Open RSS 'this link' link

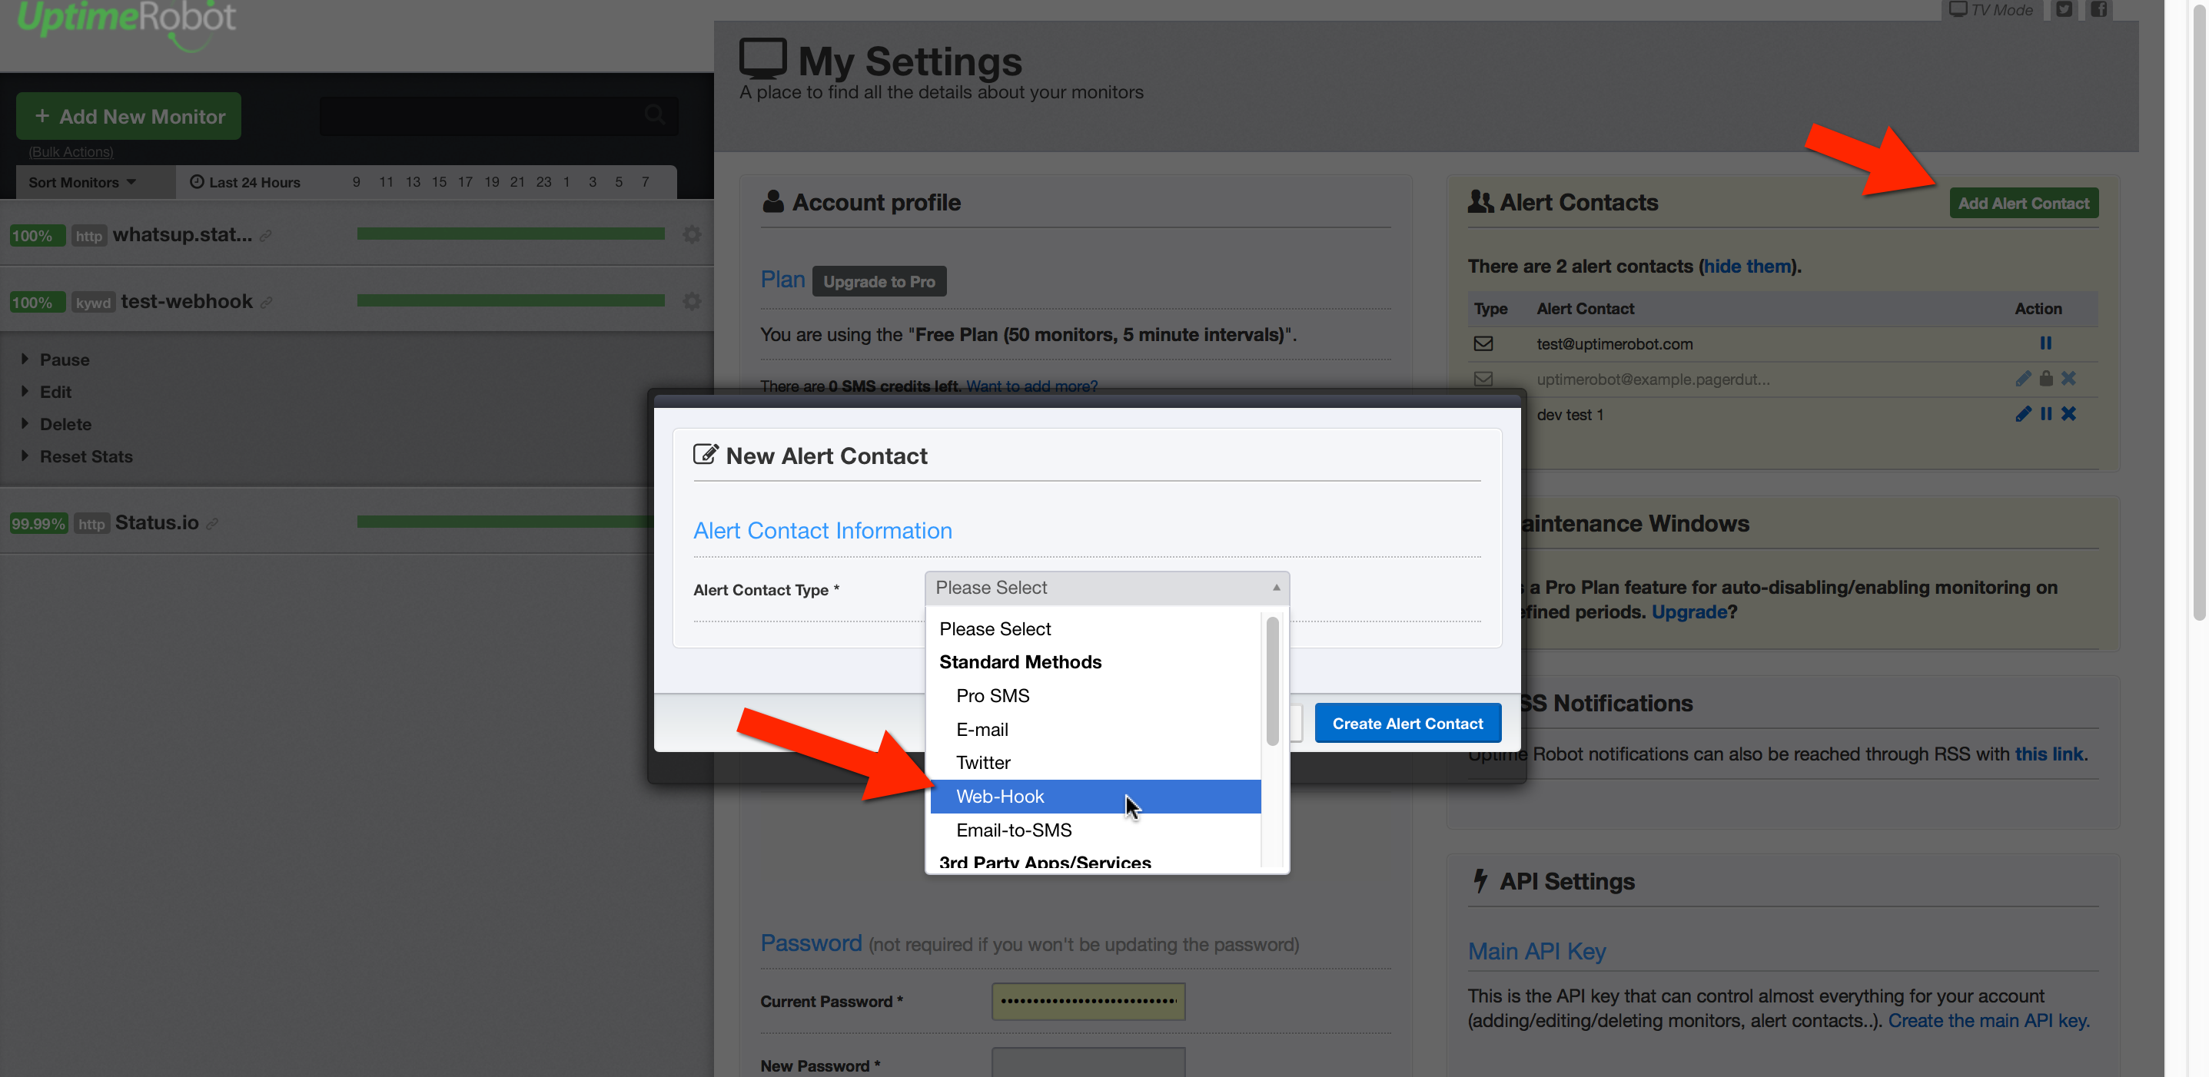click(x=2048, y=754)
